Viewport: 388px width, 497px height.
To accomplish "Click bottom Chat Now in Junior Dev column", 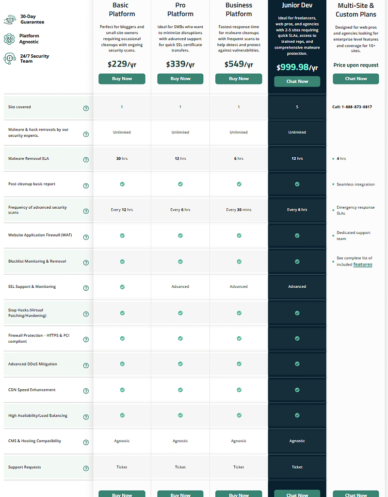I will [x=297, y=494].
